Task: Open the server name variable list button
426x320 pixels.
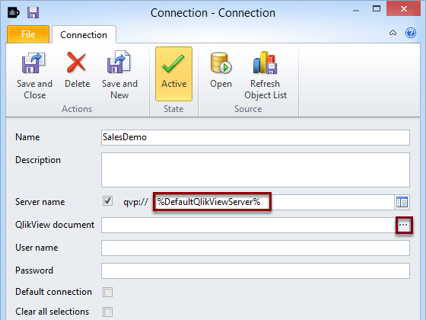Action: click(x=402, y=202)
